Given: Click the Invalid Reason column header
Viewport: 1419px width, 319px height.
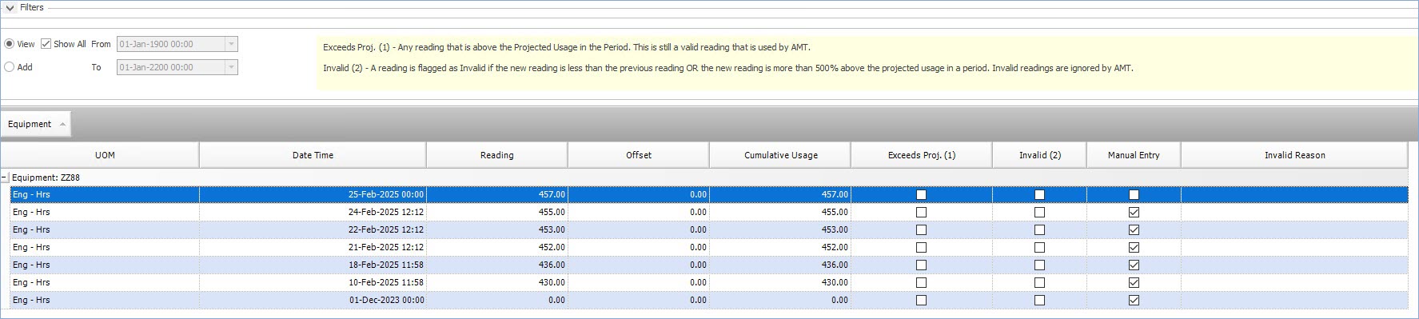Looking at the screenshot, I should (1294, 155).
